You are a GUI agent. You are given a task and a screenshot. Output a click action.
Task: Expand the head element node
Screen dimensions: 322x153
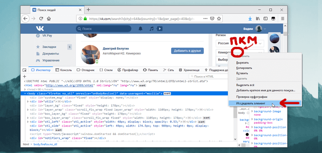pyautogui.click(x=25, y=90)
